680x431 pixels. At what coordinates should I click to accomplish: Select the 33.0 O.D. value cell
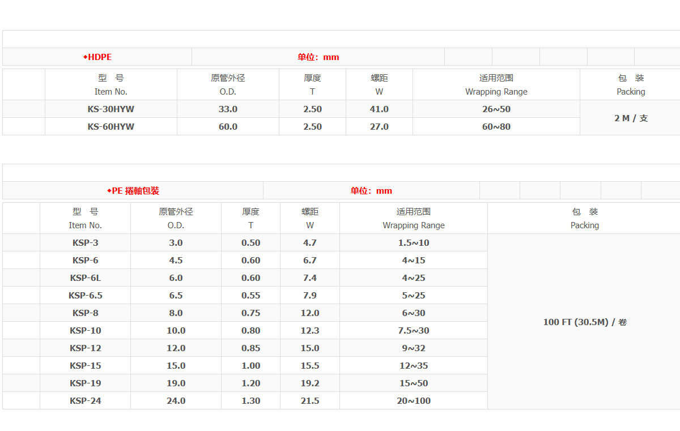click(x=228, y=109)
